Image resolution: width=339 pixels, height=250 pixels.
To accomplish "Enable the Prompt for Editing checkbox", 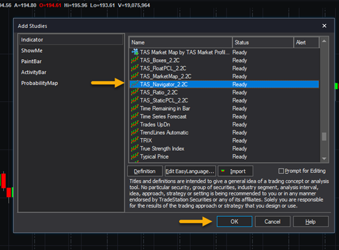I will (x=281, y=171).
